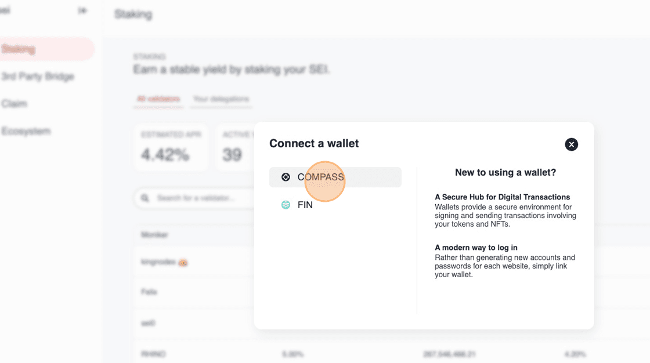The height and width of the screenshot is (363, 650).
Task: Click the Estimated APR card
Action: point(171,147)
